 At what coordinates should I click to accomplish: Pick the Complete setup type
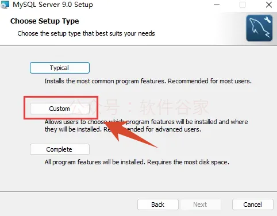point(60,149)
